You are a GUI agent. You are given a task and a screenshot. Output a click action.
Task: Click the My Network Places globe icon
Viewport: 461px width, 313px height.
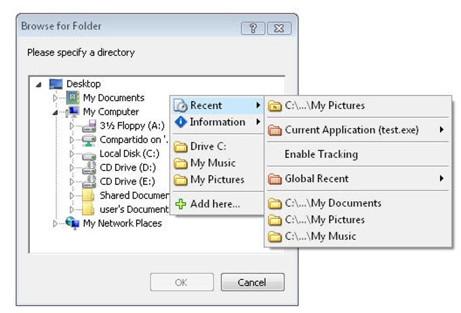[73, 224]
